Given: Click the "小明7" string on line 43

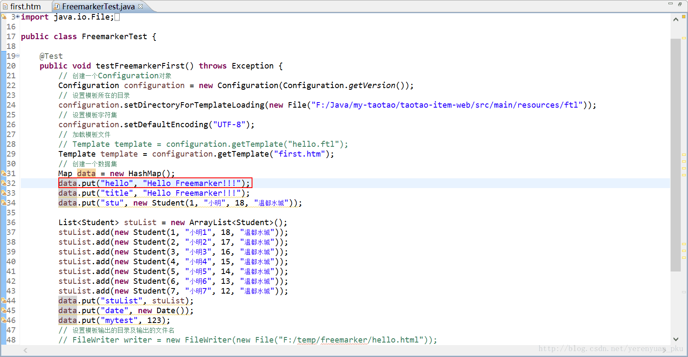Looking at the screenshot, I should pyautogui.click(x=198, y=291).
